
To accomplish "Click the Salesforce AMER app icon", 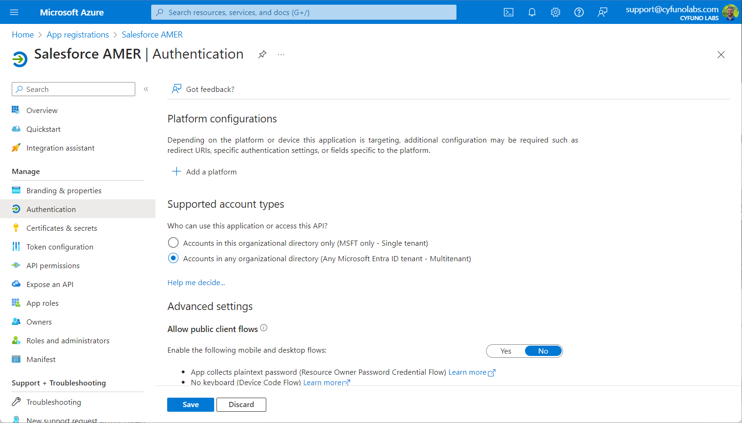I will (20, 60).
